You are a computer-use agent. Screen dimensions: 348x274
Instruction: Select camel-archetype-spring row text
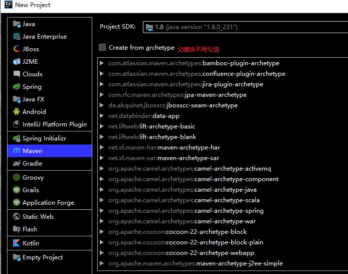click(186, 211)
